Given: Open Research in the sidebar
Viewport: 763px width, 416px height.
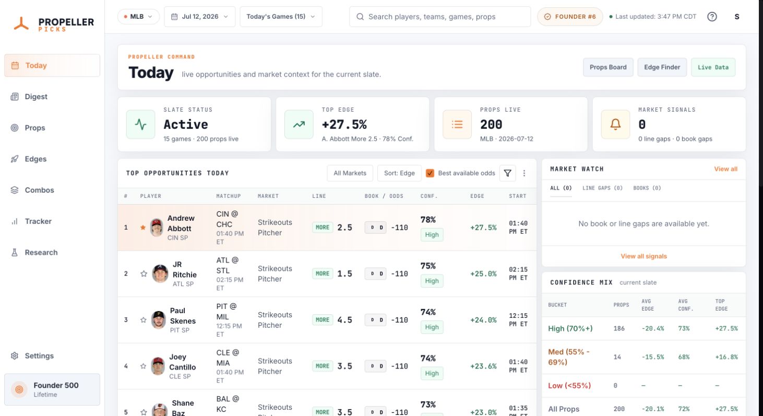Looking at the screenshot, I should [x=52, y=253].
